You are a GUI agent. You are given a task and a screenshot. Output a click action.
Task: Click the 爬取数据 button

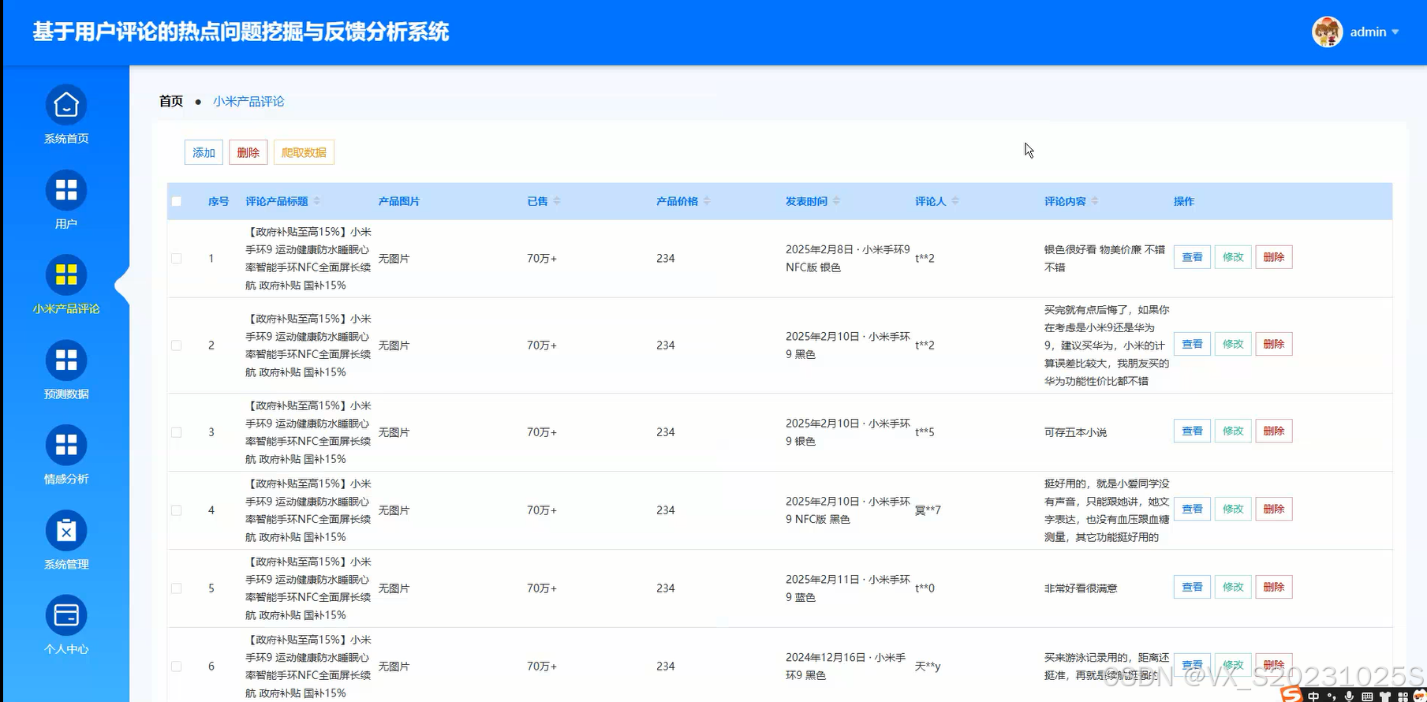pyautogui.click(x=304, y=152)
